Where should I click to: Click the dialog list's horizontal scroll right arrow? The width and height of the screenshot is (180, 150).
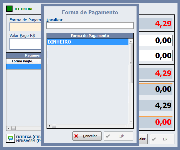coord(126,126)
